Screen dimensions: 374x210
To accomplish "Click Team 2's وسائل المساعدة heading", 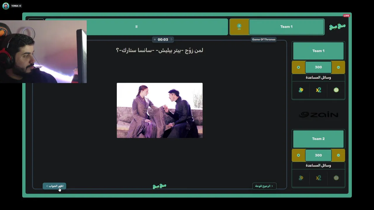I will click(318, 165).
